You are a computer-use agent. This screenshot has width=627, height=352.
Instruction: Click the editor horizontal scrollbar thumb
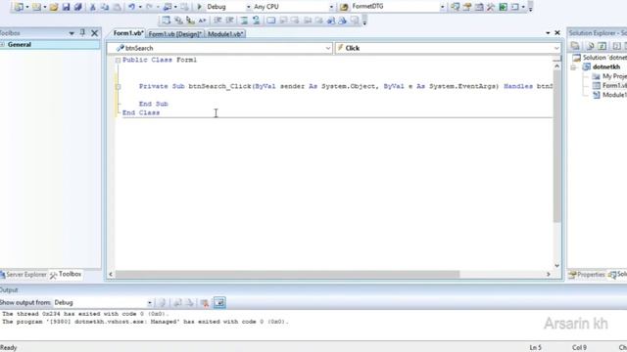click(287, 274)
